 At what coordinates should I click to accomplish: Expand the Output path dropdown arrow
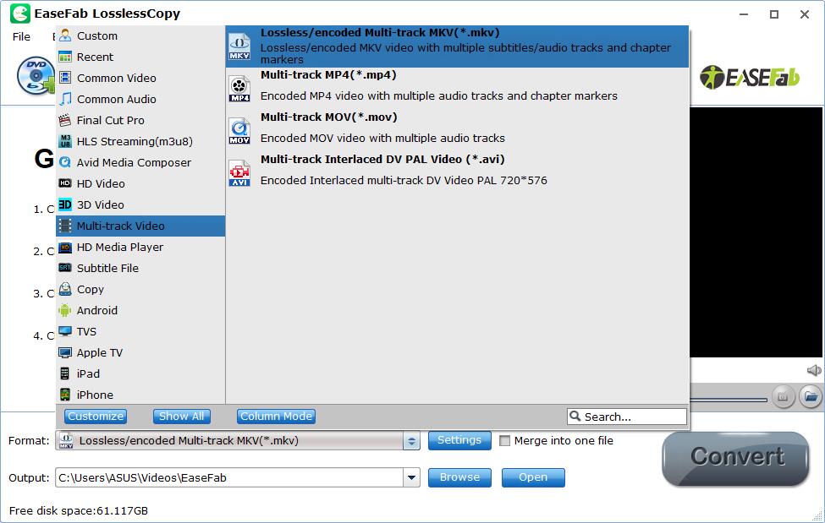coord(411,477)
